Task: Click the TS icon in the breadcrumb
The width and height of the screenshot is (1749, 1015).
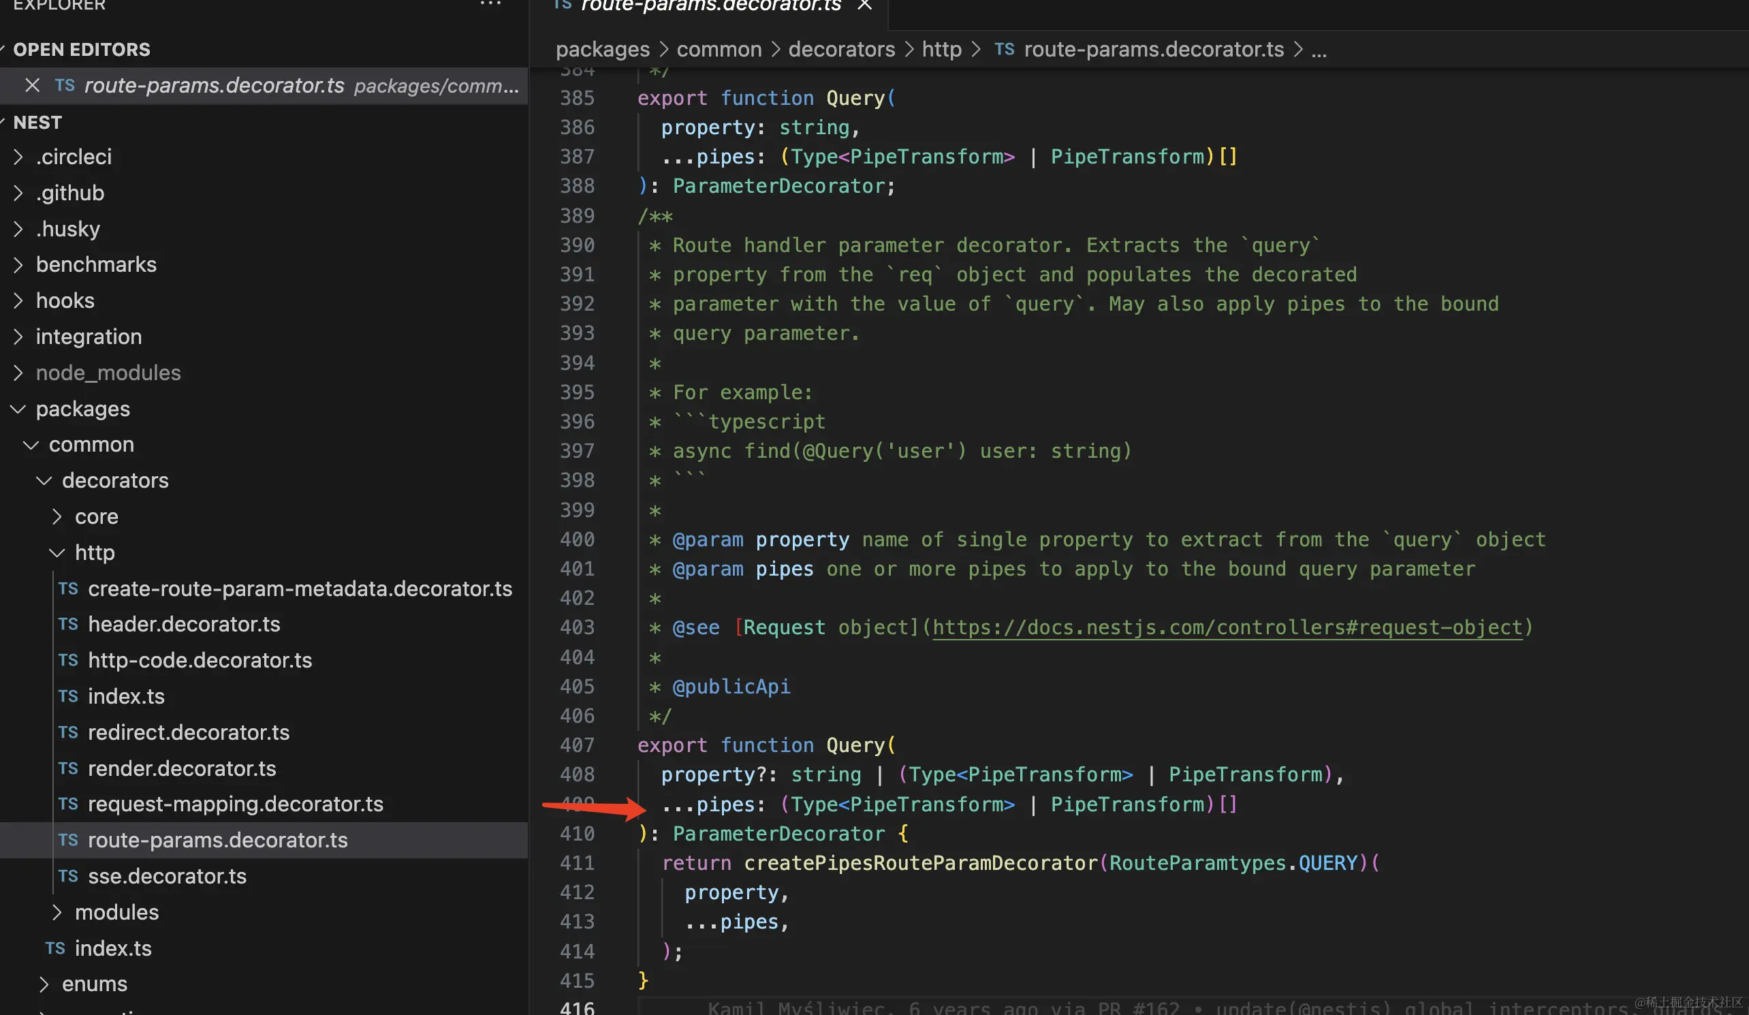Action: 1005,49
